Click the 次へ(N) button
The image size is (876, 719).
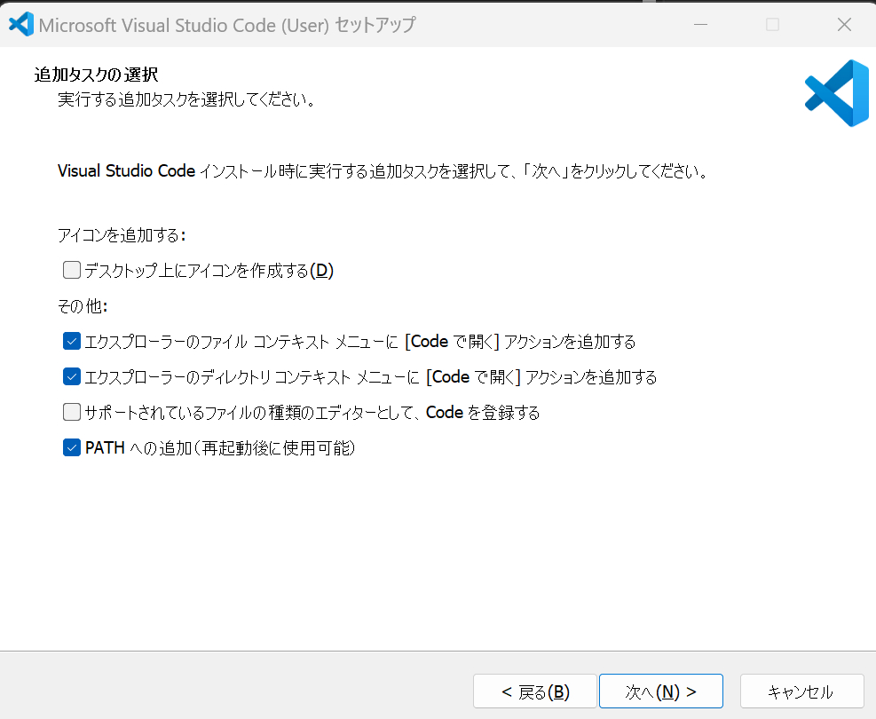pyautogui.click(x=661, y=691)
